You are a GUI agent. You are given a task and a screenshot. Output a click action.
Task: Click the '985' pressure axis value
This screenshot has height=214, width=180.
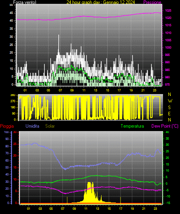pyautogui.click(x=167, y=70)
